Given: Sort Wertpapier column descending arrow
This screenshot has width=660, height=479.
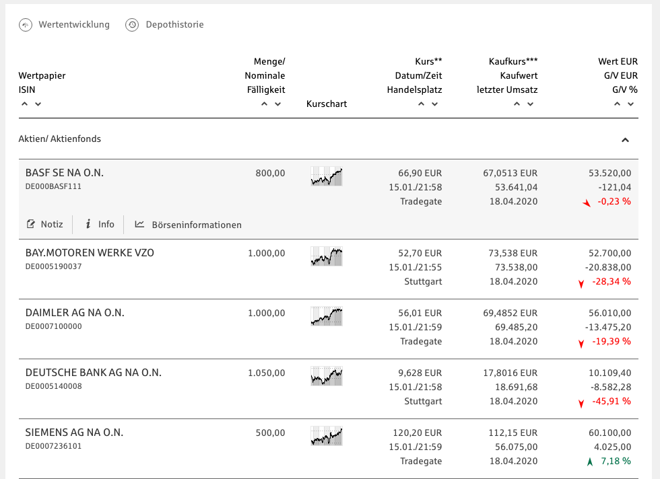Looking at the screenshot, I should click(x=38, y=104).
